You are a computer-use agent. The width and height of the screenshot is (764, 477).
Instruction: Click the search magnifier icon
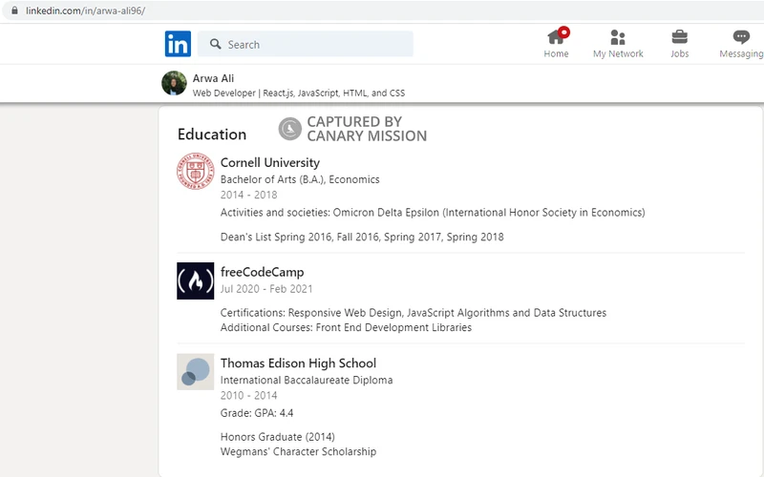pos(216,44)
